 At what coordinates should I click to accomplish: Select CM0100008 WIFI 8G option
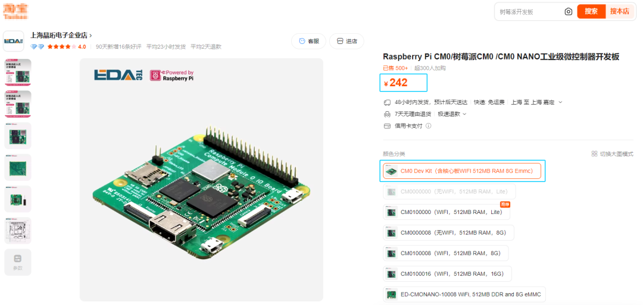coord(445,253)
